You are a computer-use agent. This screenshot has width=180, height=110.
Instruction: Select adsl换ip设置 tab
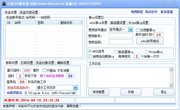tap(98, 23)
